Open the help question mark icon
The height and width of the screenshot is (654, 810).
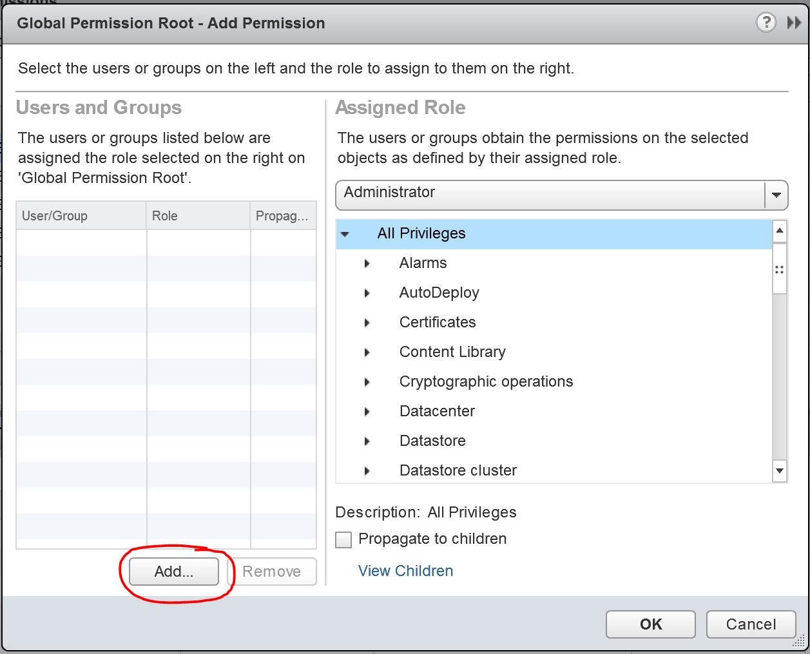pyautogui.click(x=766, y=23)
